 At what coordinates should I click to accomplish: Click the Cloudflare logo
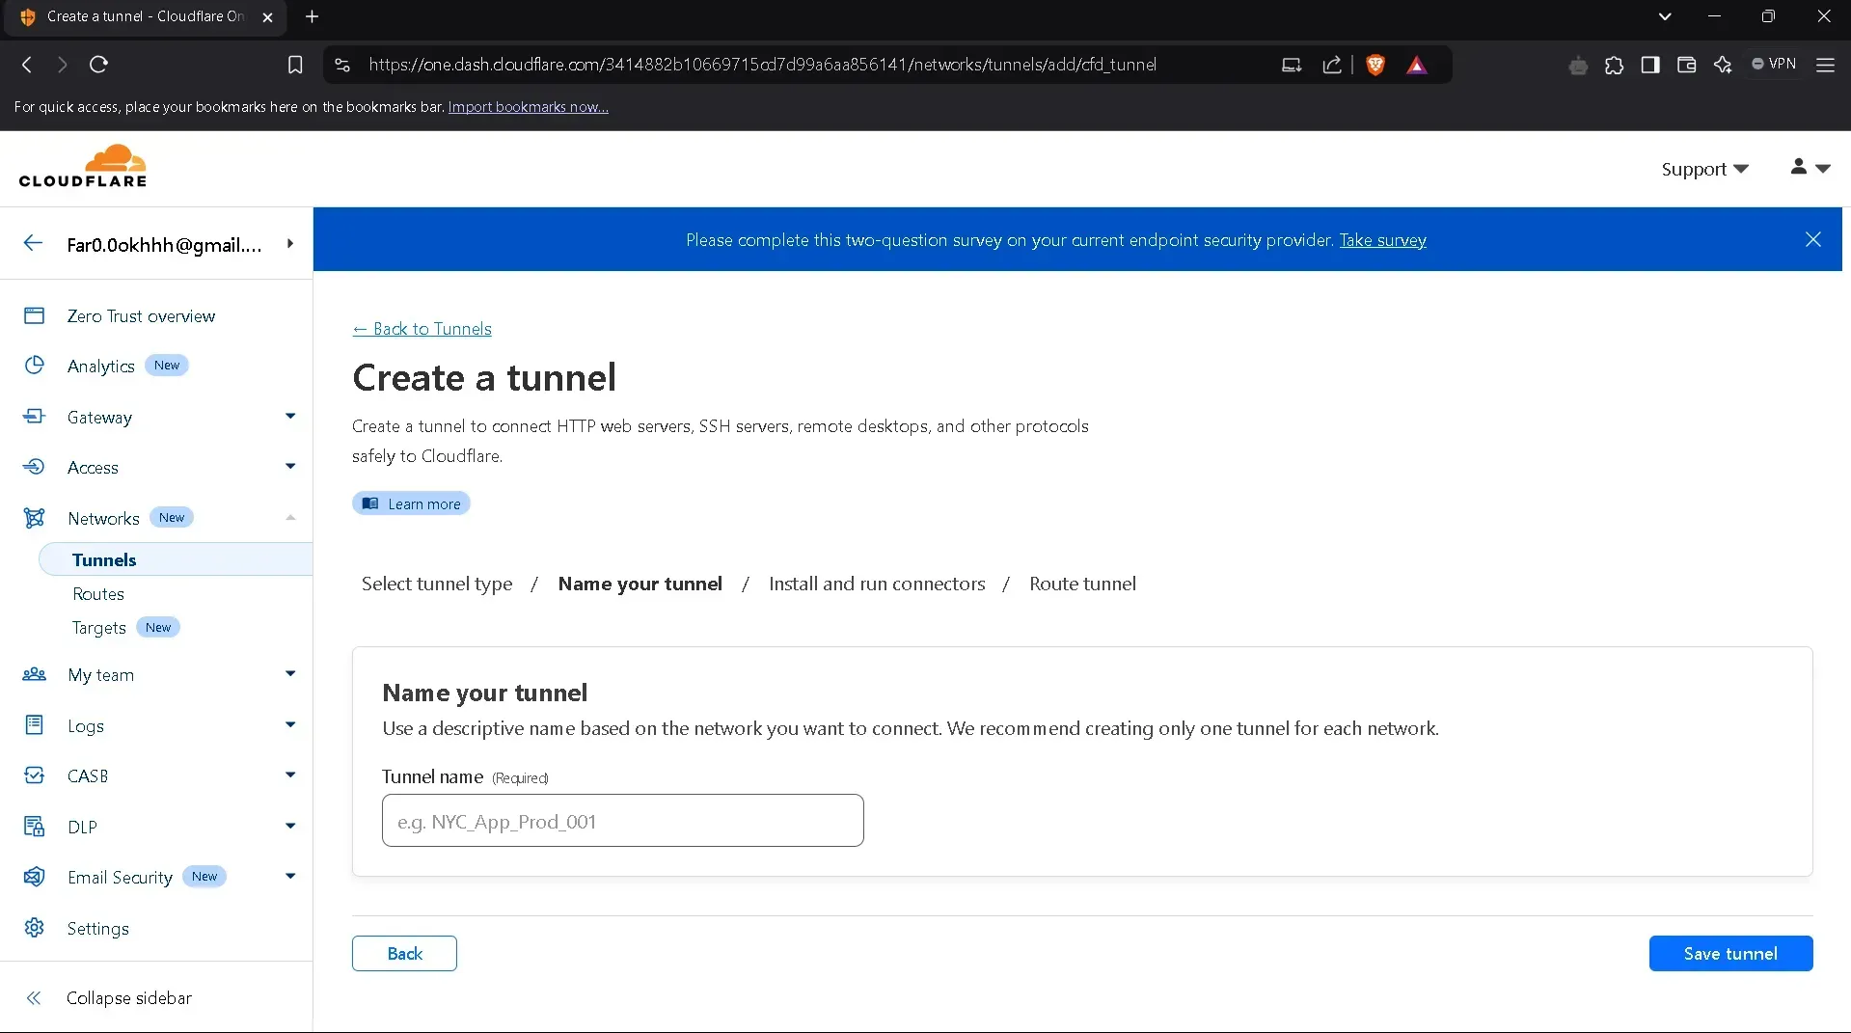pyautogui.click(x=84, y=166)
